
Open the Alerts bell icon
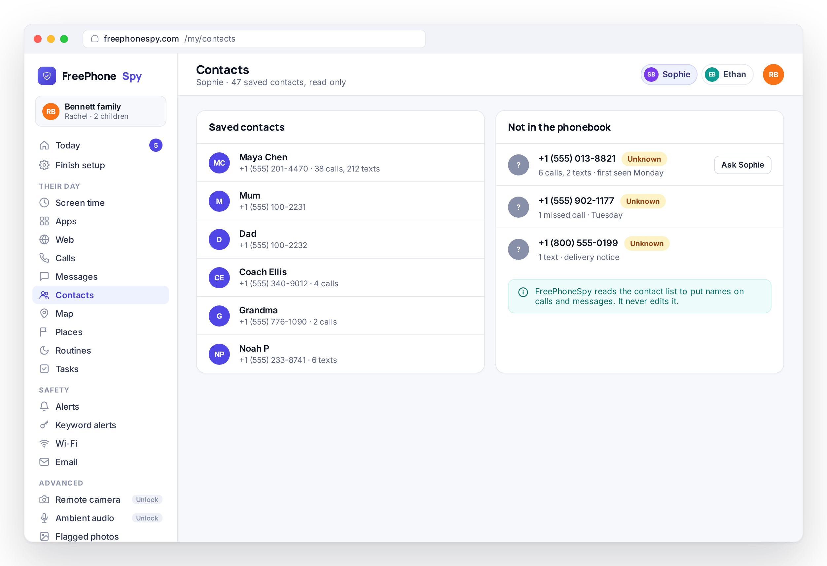pyautogui.click(x=44, y=407)
